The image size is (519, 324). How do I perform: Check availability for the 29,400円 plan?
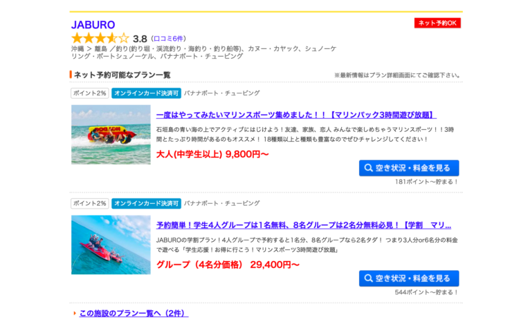tap(409, 278)
